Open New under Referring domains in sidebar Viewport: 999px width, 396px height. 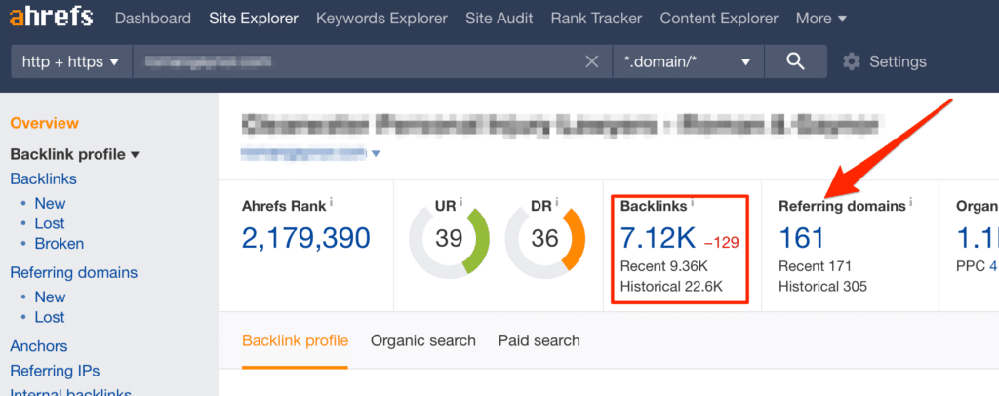point(51,297)
